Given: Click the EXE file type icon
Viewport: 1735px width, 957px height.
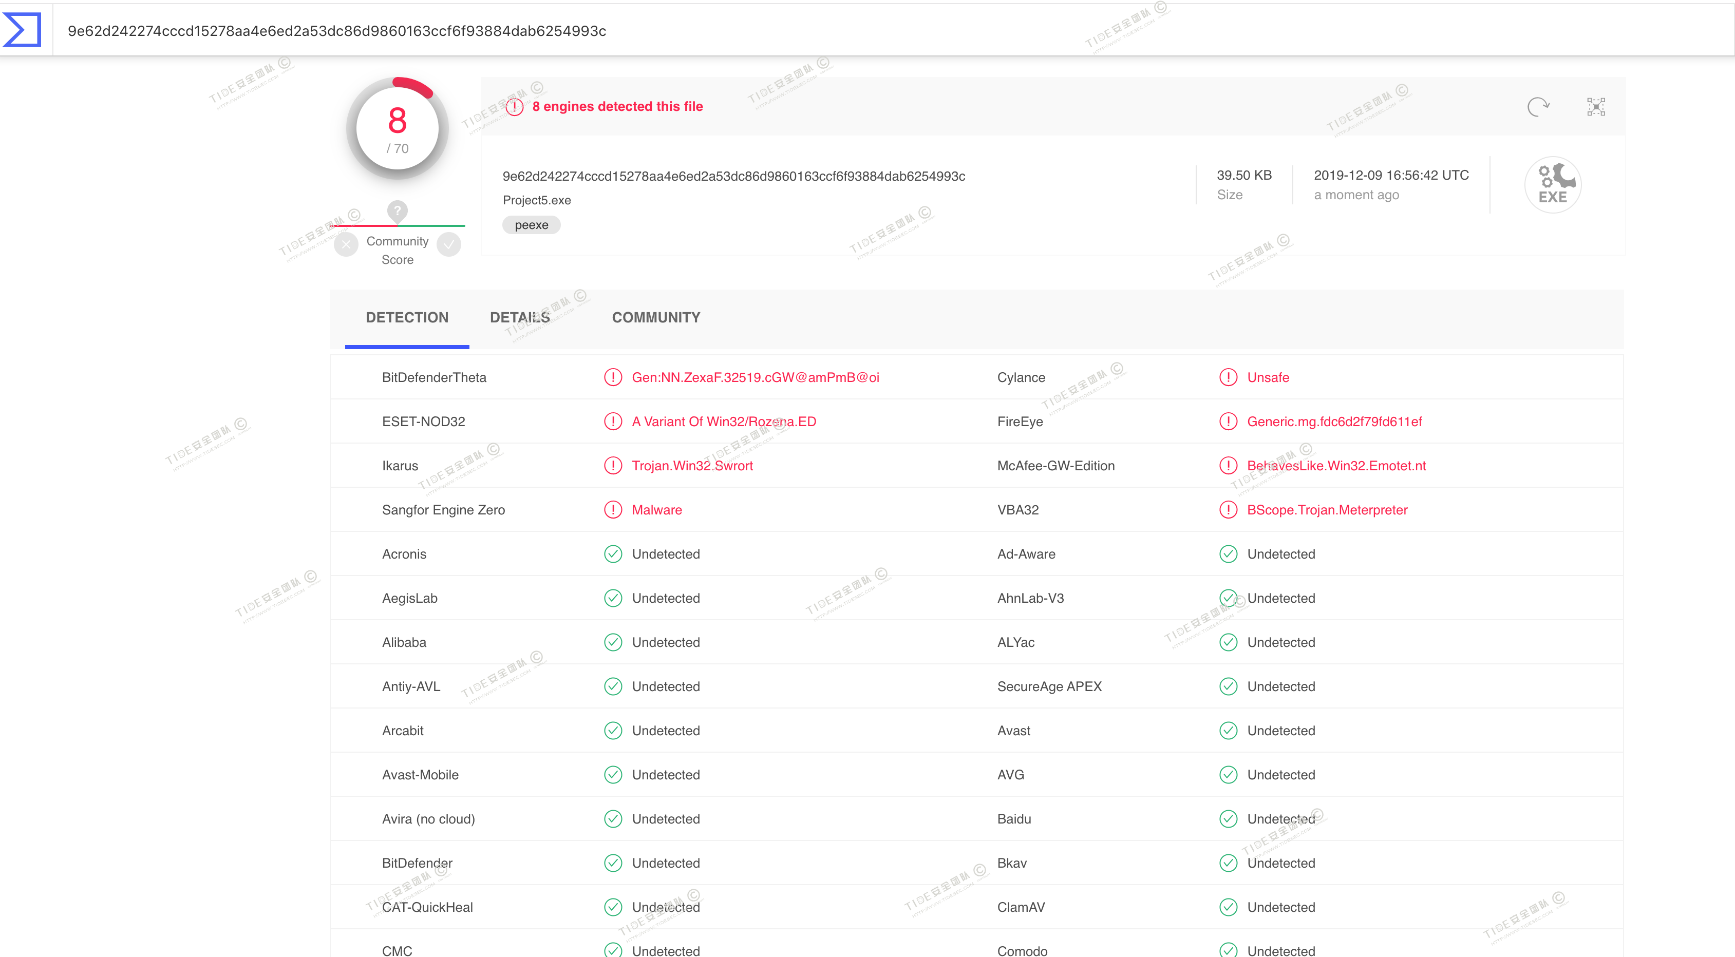Looking at the screenshot, I should (1553, 184).
